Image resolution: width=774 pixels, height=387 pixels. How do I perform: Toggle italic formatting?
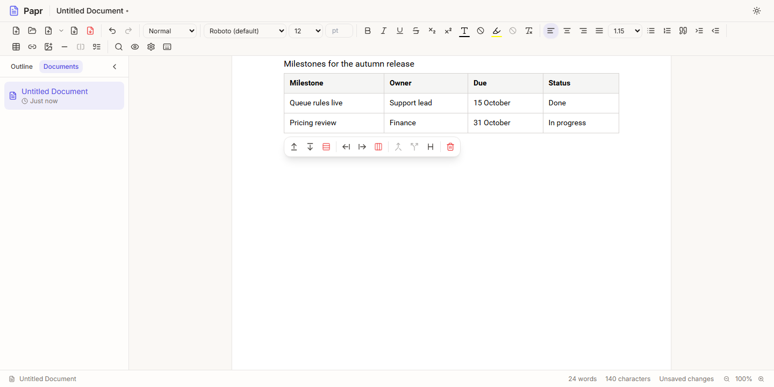tap(384, 31)
